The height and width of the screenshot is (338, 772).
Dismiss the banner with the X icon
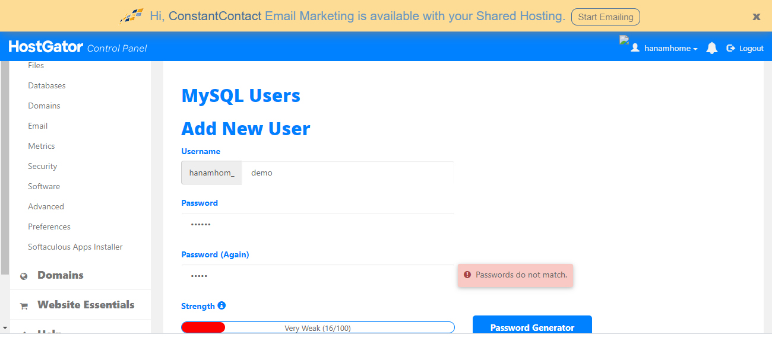[x=756, y=17]
